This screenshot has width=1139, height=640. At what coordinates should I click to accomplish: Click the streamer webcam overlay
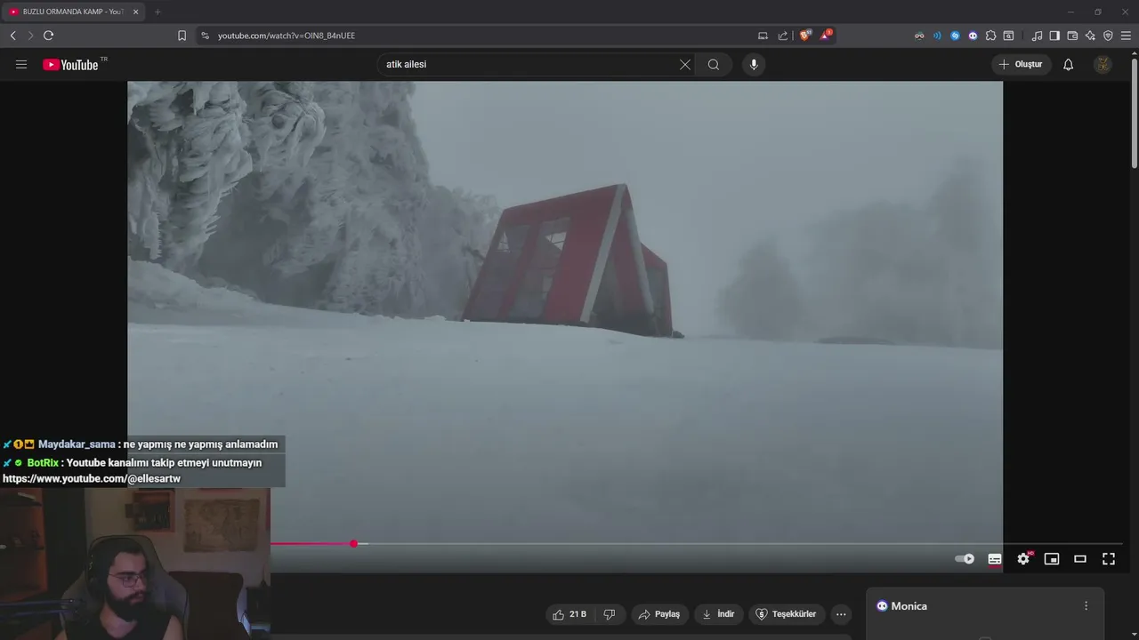[135, 564]
